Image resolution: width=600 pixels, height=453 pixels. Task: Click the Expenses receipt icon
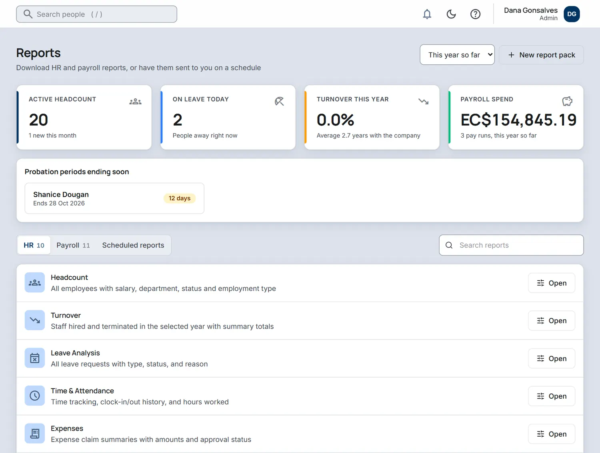pos(35,434)
